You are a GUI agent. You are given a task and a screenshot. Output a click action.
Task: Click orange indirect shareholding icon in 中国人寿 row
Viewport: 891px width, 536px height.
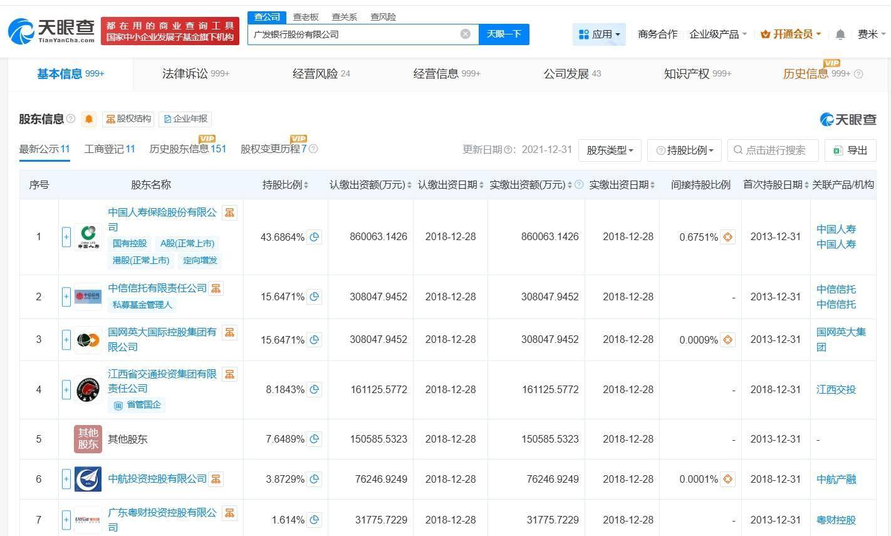(x=727, y=236)
